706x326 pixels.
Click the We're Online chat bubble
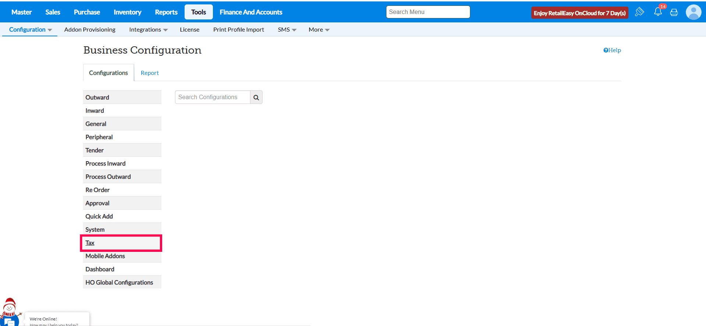tap(57, 319)
